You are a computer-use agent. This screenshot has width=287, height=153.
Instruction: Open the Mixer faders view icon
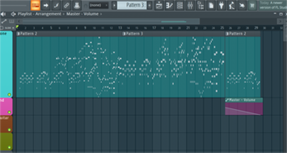pos(190,5)
